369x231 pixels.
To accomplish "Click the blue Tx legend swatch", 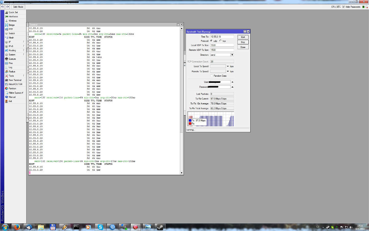I will tap(190, 120).
